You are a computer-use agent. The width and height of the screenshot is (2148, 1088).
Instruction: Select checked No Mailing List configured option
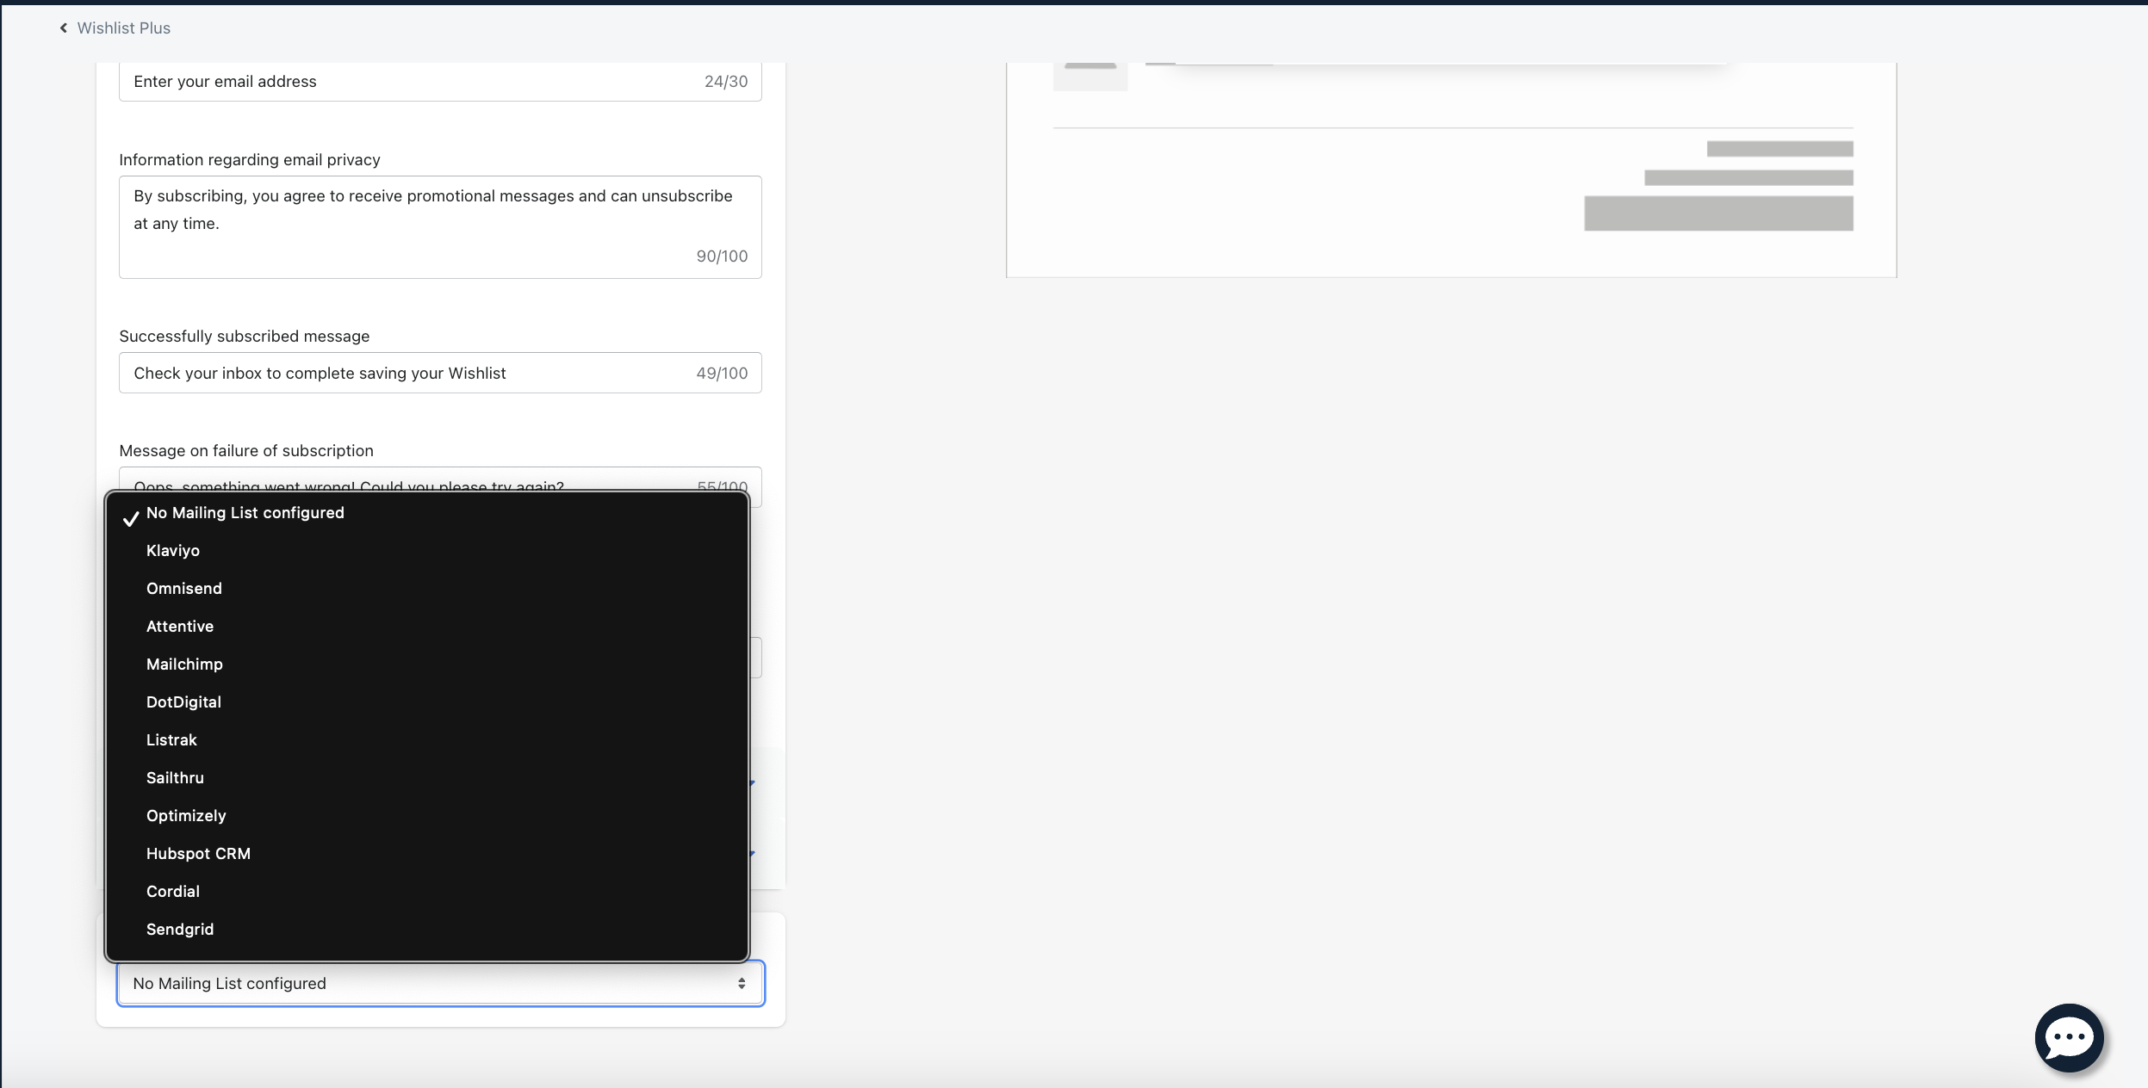(245, 513)
